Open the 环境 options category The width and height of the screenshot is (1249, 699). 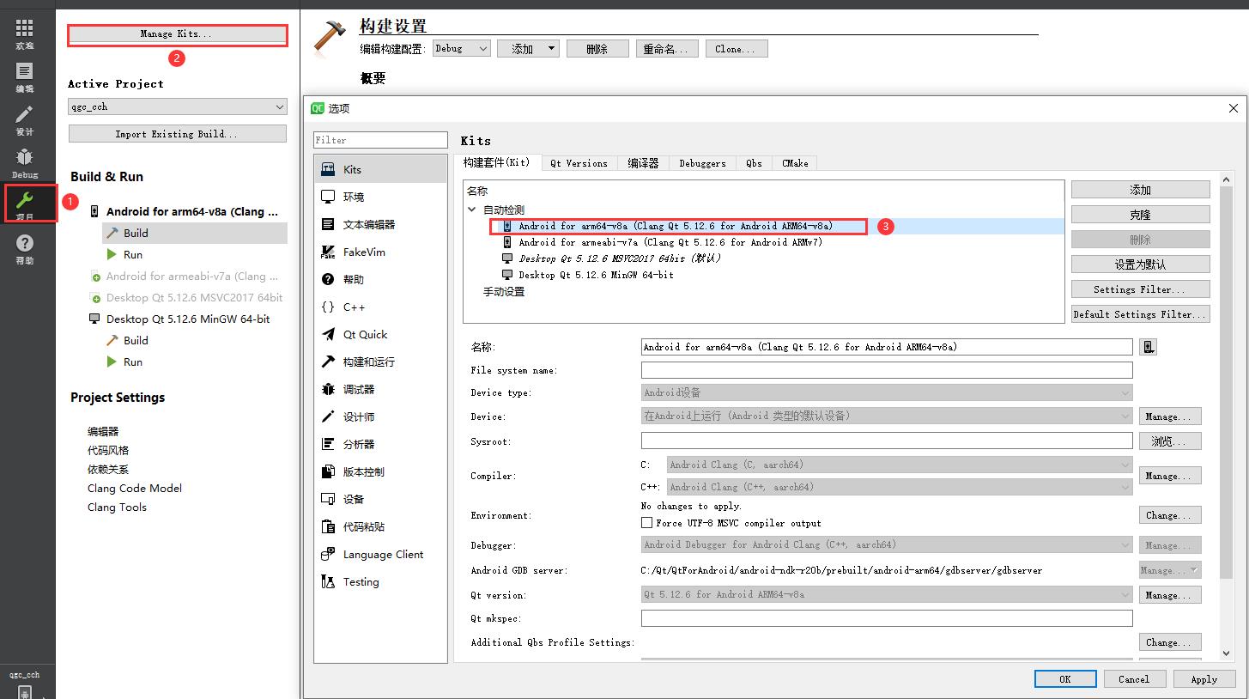point(380,197)
